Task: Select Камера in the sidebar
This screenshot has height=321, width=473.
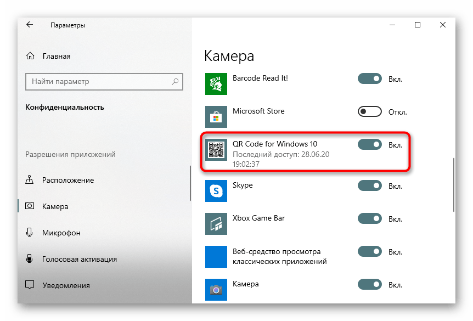Action: point(104,206)
